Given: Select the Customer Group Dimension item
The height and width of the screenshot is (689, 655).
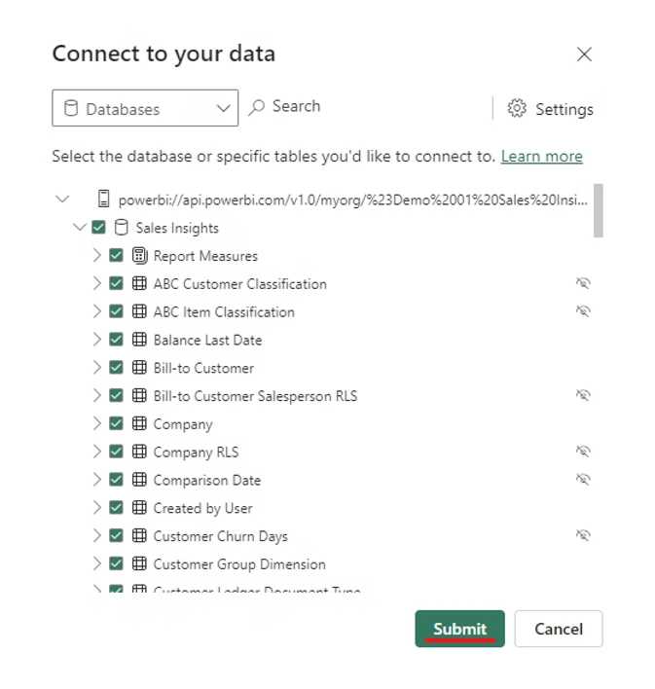Looking at the screenshot, I should pyautogui.click(x=238, y=564).
